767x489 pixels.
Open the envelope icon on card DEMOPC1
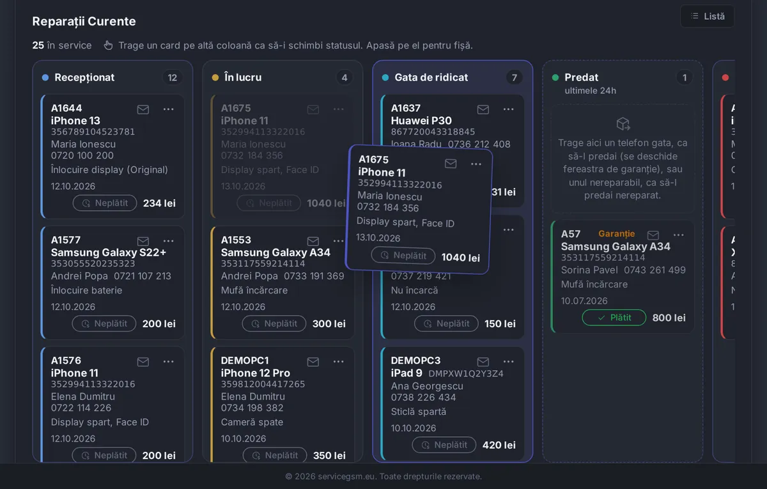tap(313, 362)
